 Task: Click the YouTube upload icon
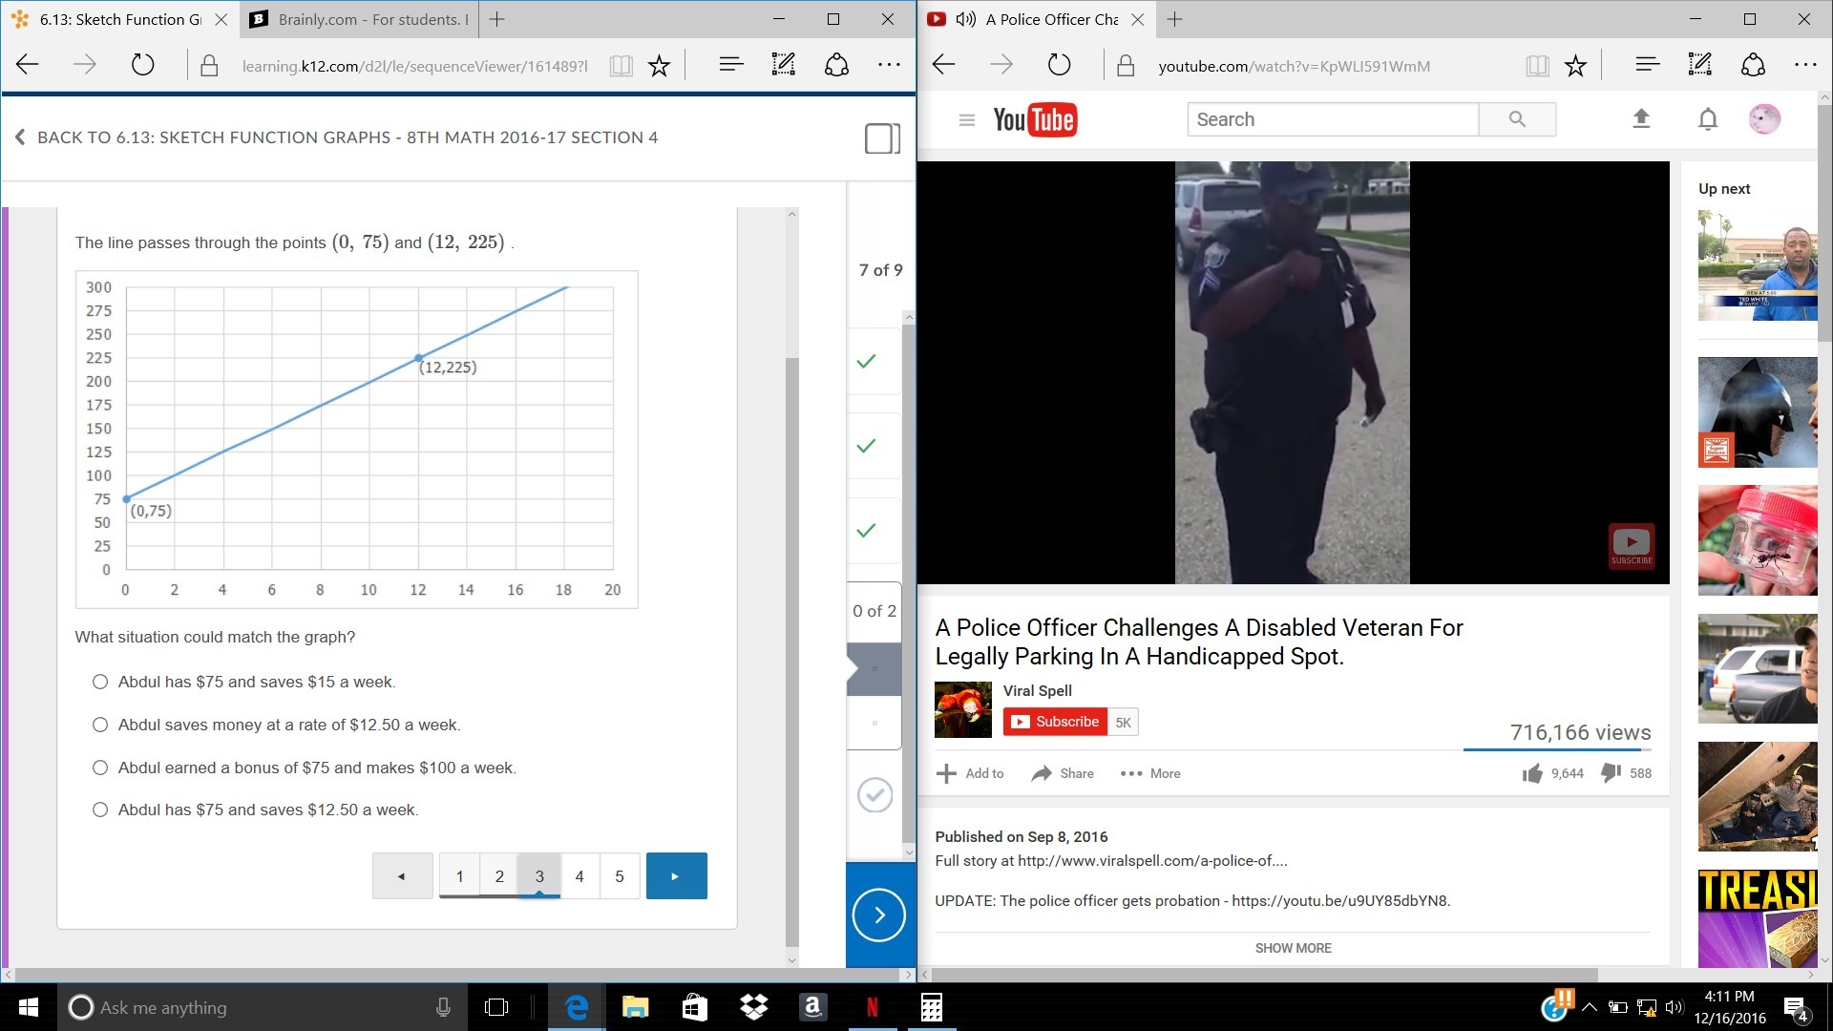coord(1641,119)
